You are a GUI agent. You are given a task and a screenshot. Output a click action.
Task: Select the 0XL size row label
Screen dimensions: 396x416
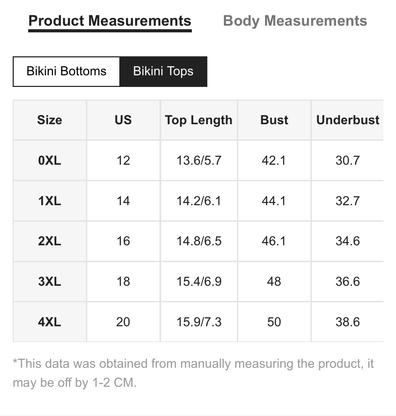pos(50,160)
